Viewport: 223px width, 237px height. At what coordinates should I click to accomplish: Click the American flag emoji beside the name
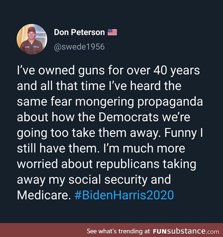pyautogui.click(x=112, y=33)
